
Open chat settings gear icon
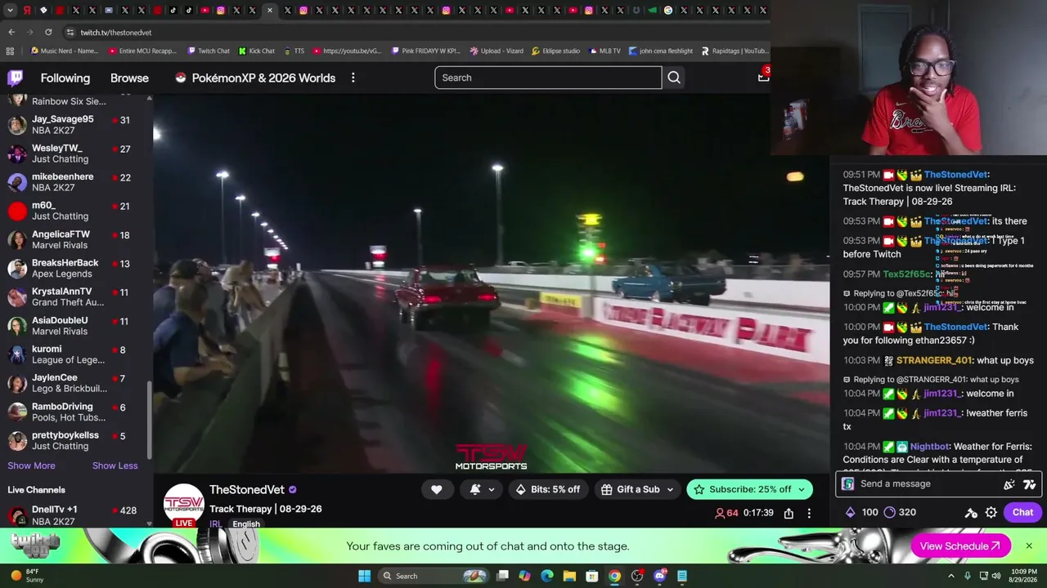991,513
